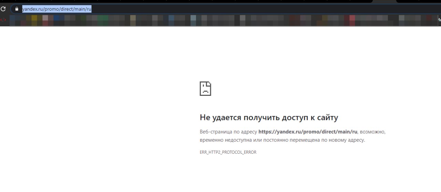Screen dimensions: 441x192
Task: Click the bold https://yandex.ru/promo/direct/main/ru address text
Action: pyautogui.click(x=308, y=132)
